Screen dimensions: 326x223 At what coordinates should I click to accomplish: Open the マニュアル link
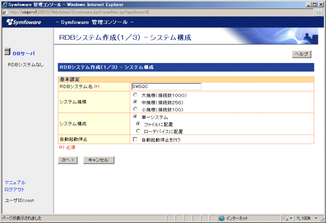[15, 183]
